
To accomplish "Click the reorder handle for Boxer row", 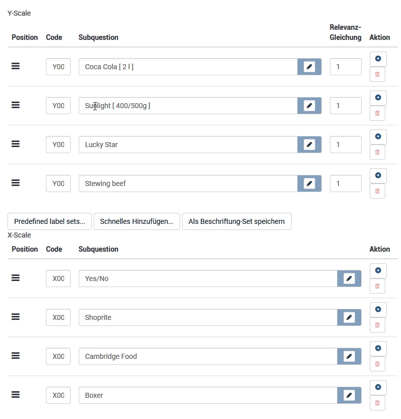I will [16, 395].
